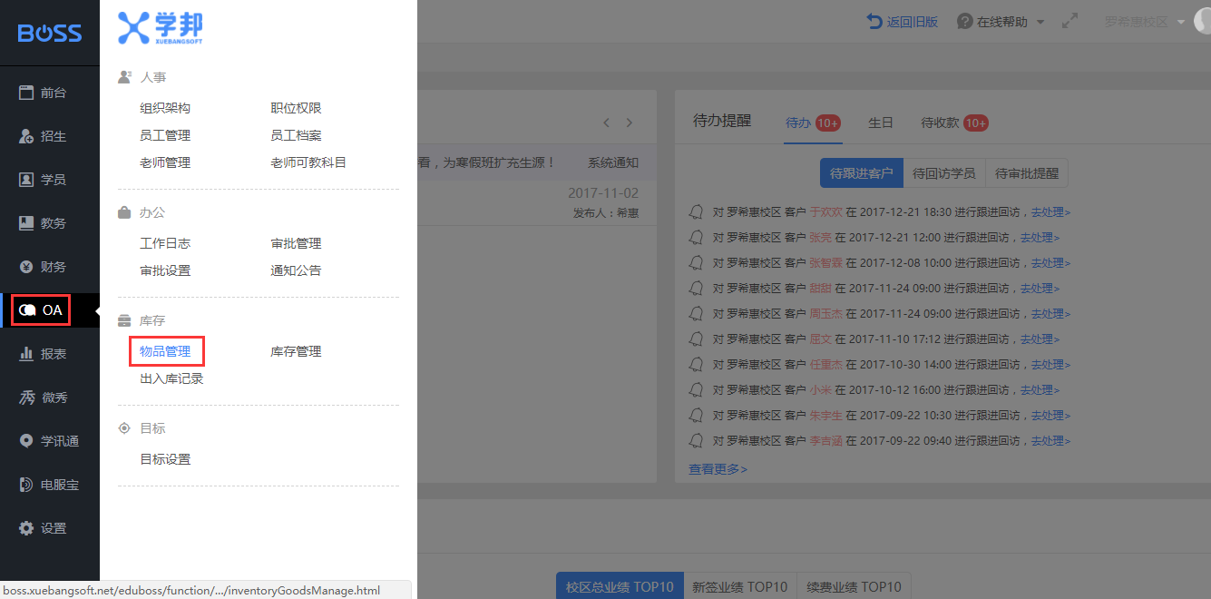Image resolution: width=1211 pixels, height=599 pixels.
Task: Open 物品管理 menu item
Action: (165, 351)
